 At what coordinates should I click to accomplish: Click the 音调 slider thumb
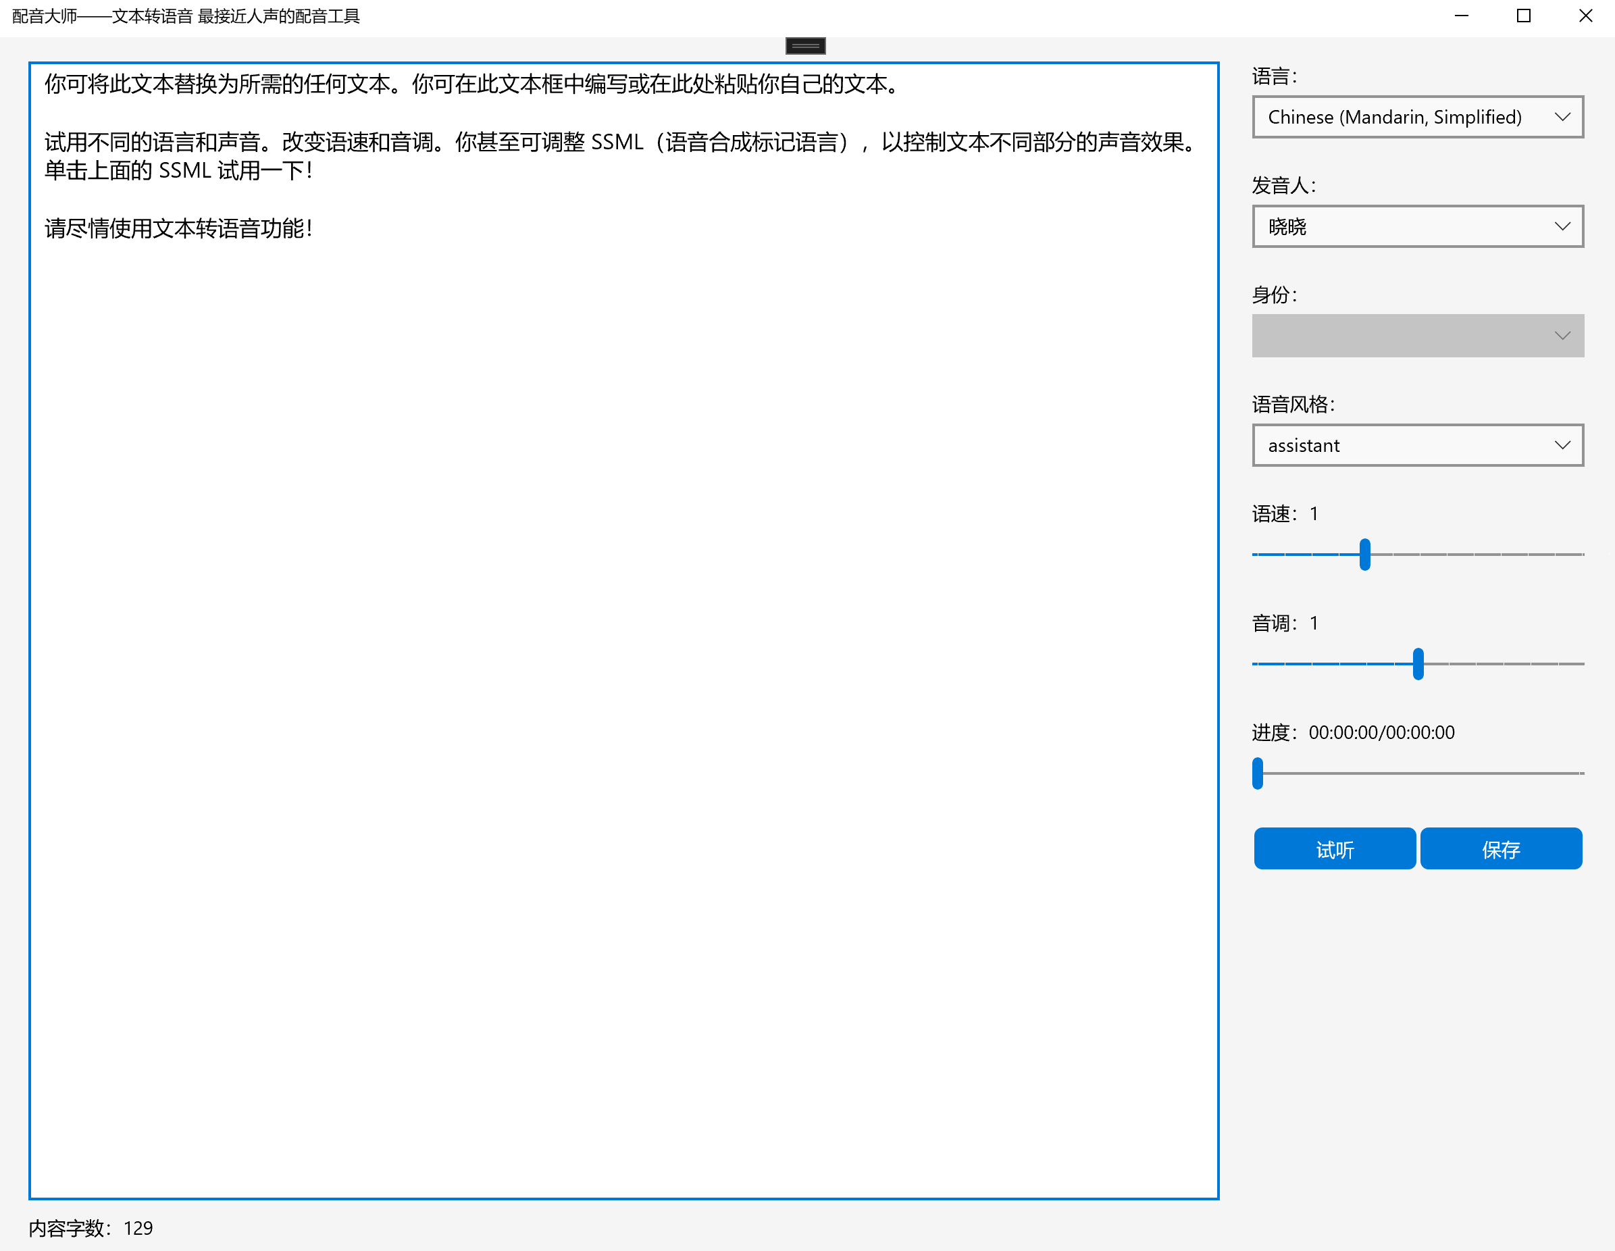pos(1418,663)
